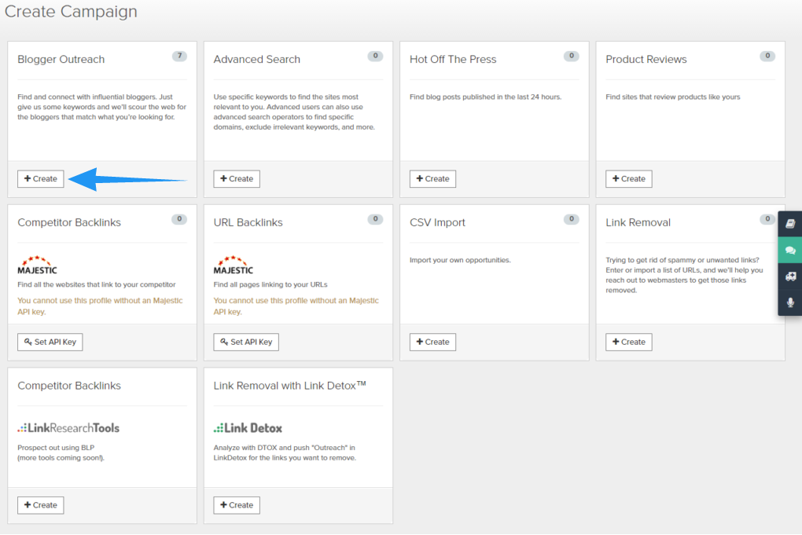
Task: Click the ambulance icon in side panel
Action: point(790,276)
